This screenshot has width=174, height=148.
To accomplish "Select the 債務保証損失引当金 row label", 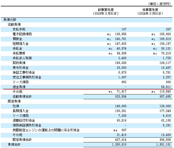I will 27,125.
